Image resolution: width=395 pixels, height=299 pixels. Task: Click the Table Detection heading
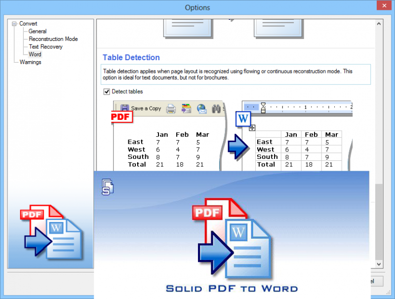click(x=131, y=58)
